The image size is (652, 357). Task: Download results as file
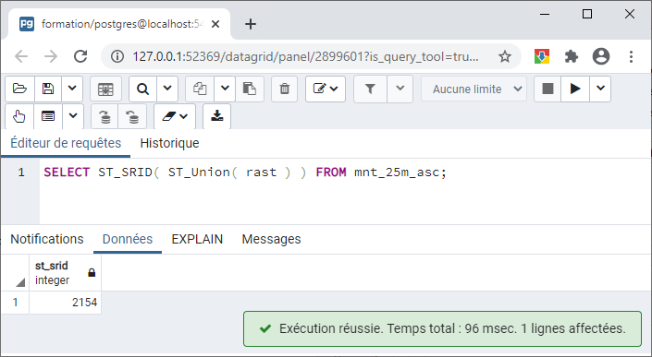[216, 116]
